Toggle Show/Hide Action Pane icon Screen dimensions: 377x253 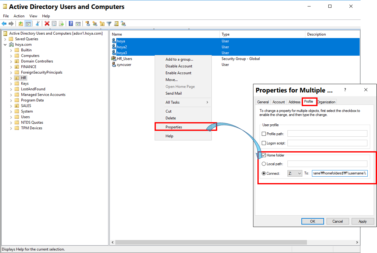[x=78, y=24]
